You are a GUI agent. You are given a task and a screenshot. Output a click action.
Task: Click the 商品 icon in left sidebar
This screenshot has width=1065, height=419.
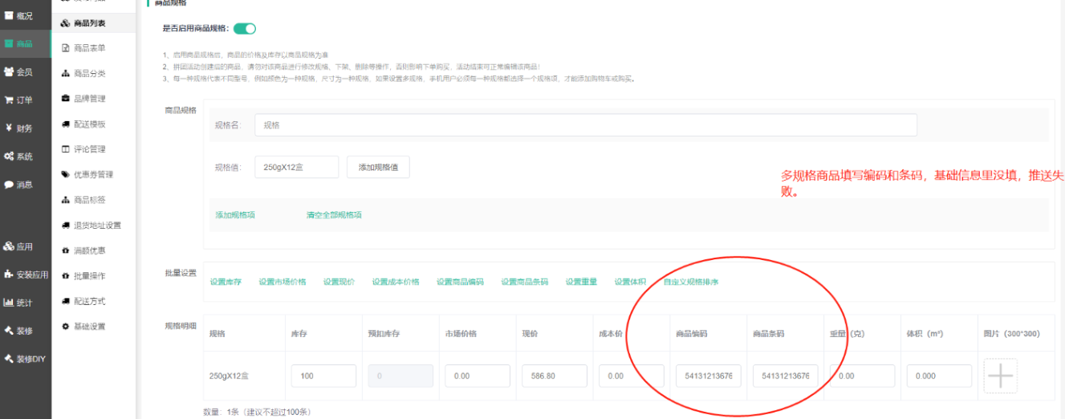click(x=9, y=43)
